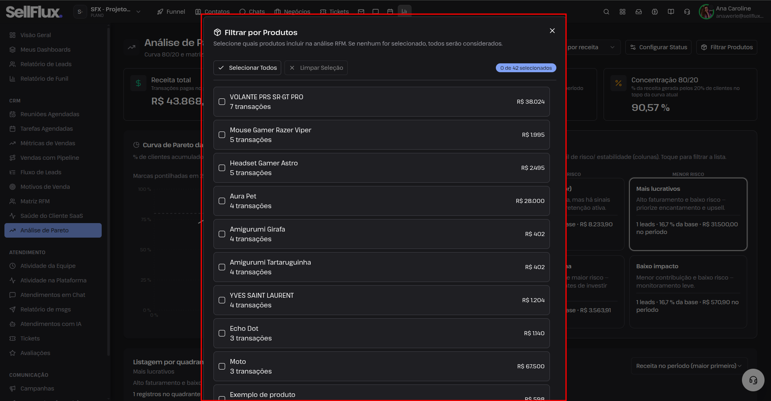771x401 pixels.
Task: Open Vendas com Pipeline
Action: 53,158
